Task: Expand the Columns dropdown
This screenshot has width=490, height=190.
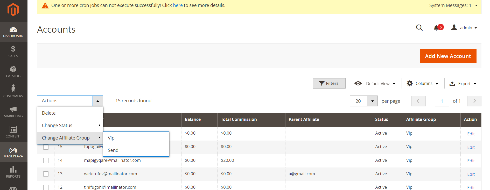Action: 423,84
